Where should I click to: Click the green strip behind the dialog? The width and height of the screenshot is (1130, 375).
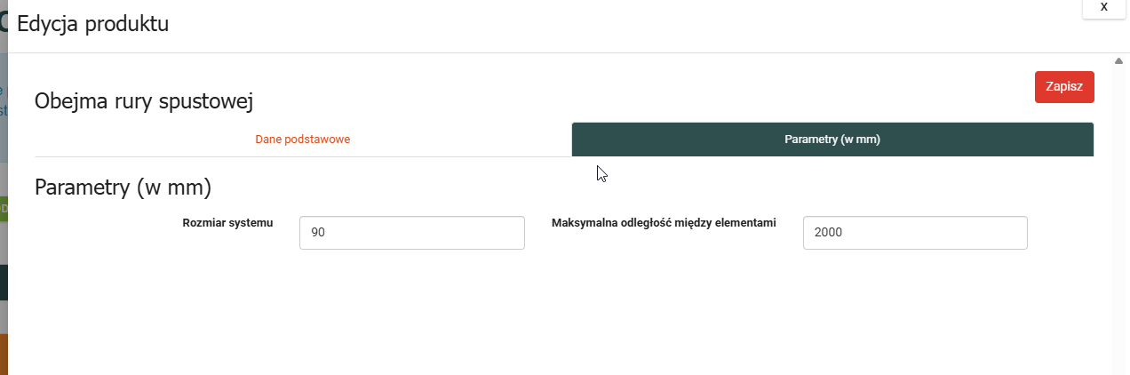4,208
